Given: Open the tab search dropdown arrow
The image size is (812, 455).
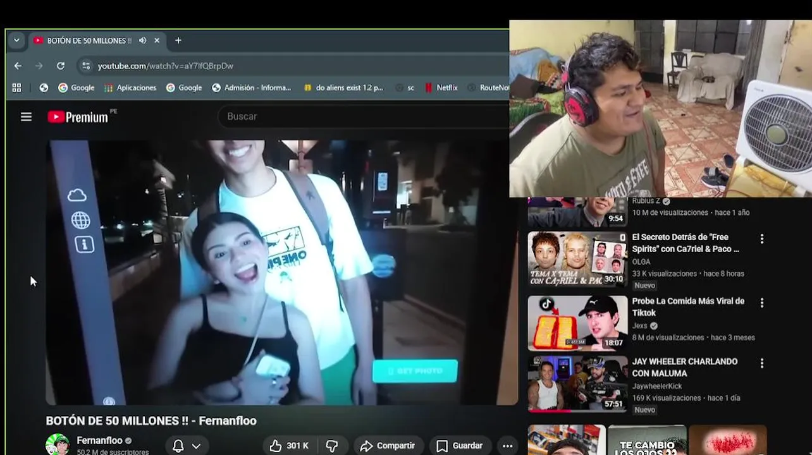Looking at the screenshot, I should click(x=16, y=40).
